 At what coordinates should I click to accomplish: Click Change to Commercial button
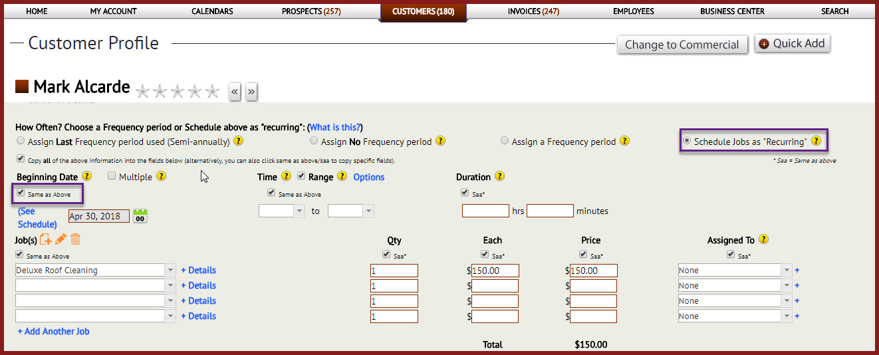[682, 45]
